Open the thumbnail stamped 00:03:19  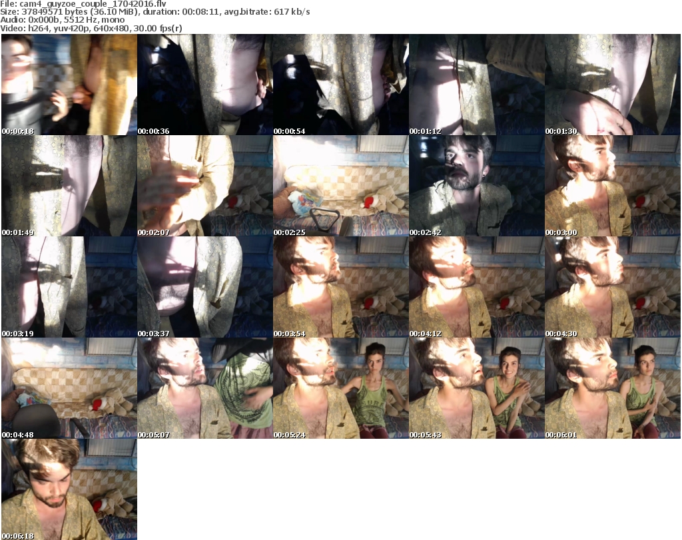coord(69,287)
